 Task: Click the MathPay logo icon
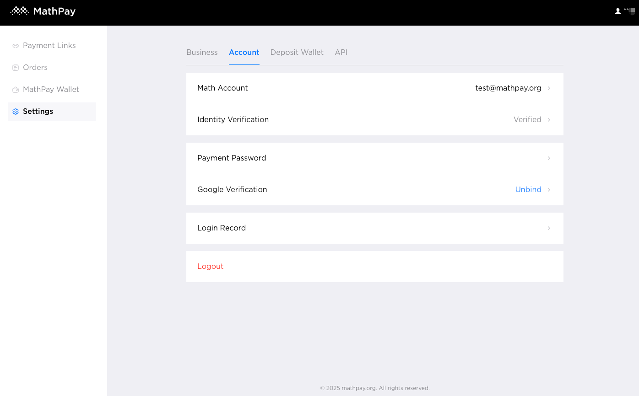[20, 11]
